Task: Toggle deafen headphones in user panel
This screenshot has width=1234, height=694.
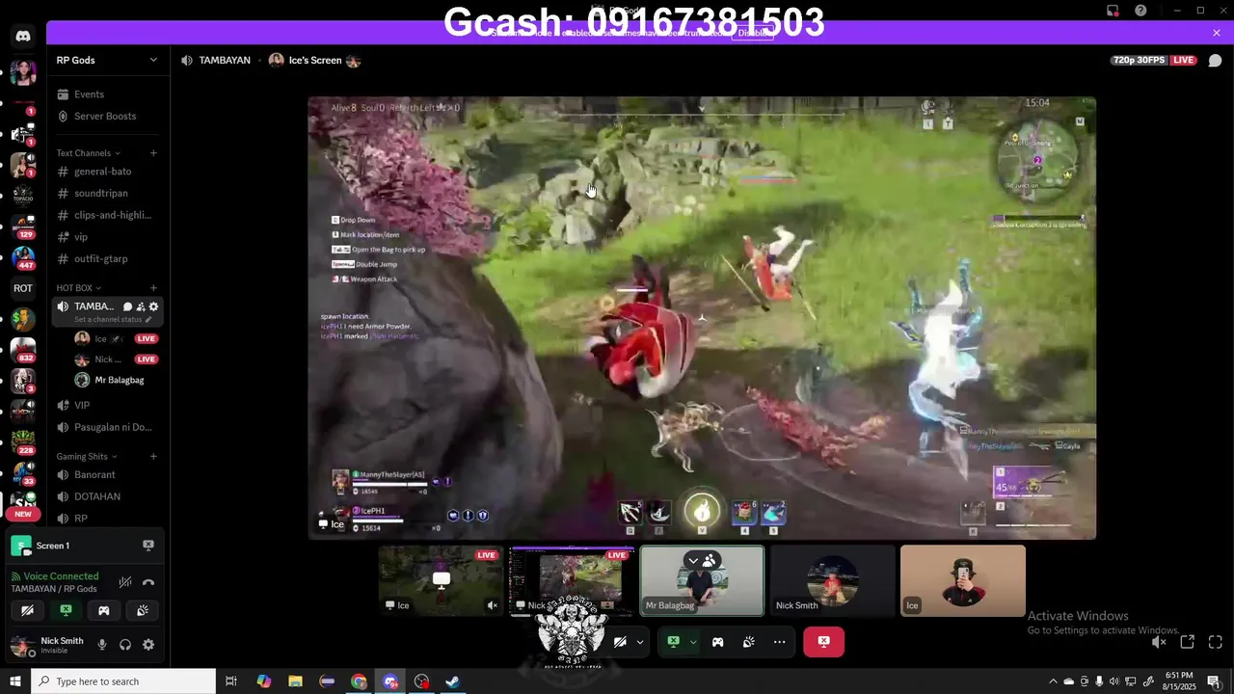Action: (125, 645)
